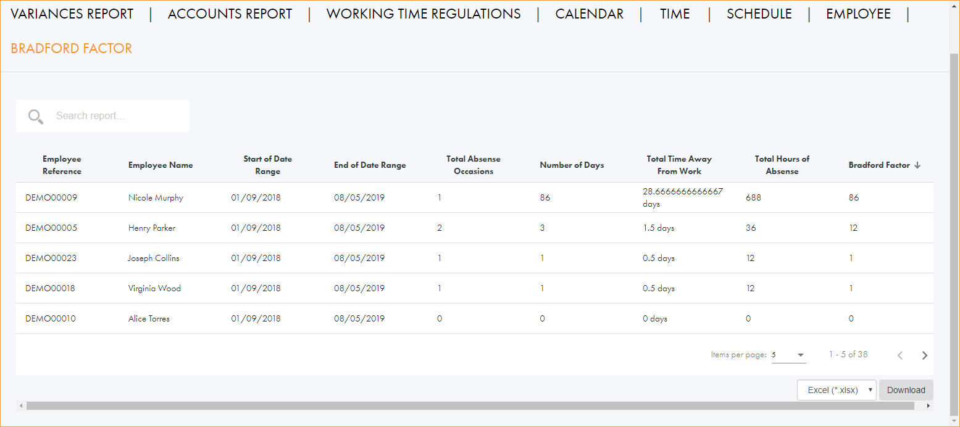
Task: Switch to the Accounts Report tab
Action: coord(230,14)
